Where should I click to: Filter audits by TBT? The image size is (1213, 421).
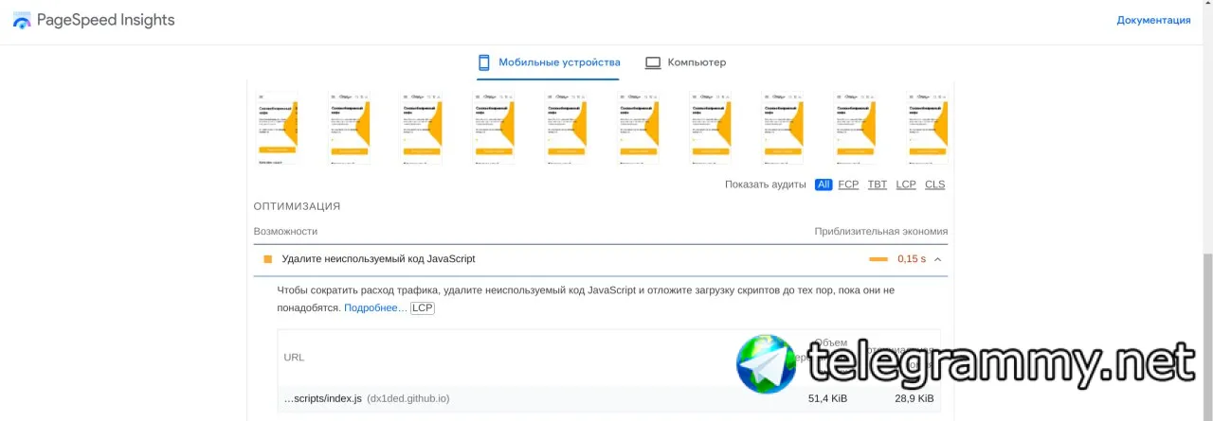point(878,184)
